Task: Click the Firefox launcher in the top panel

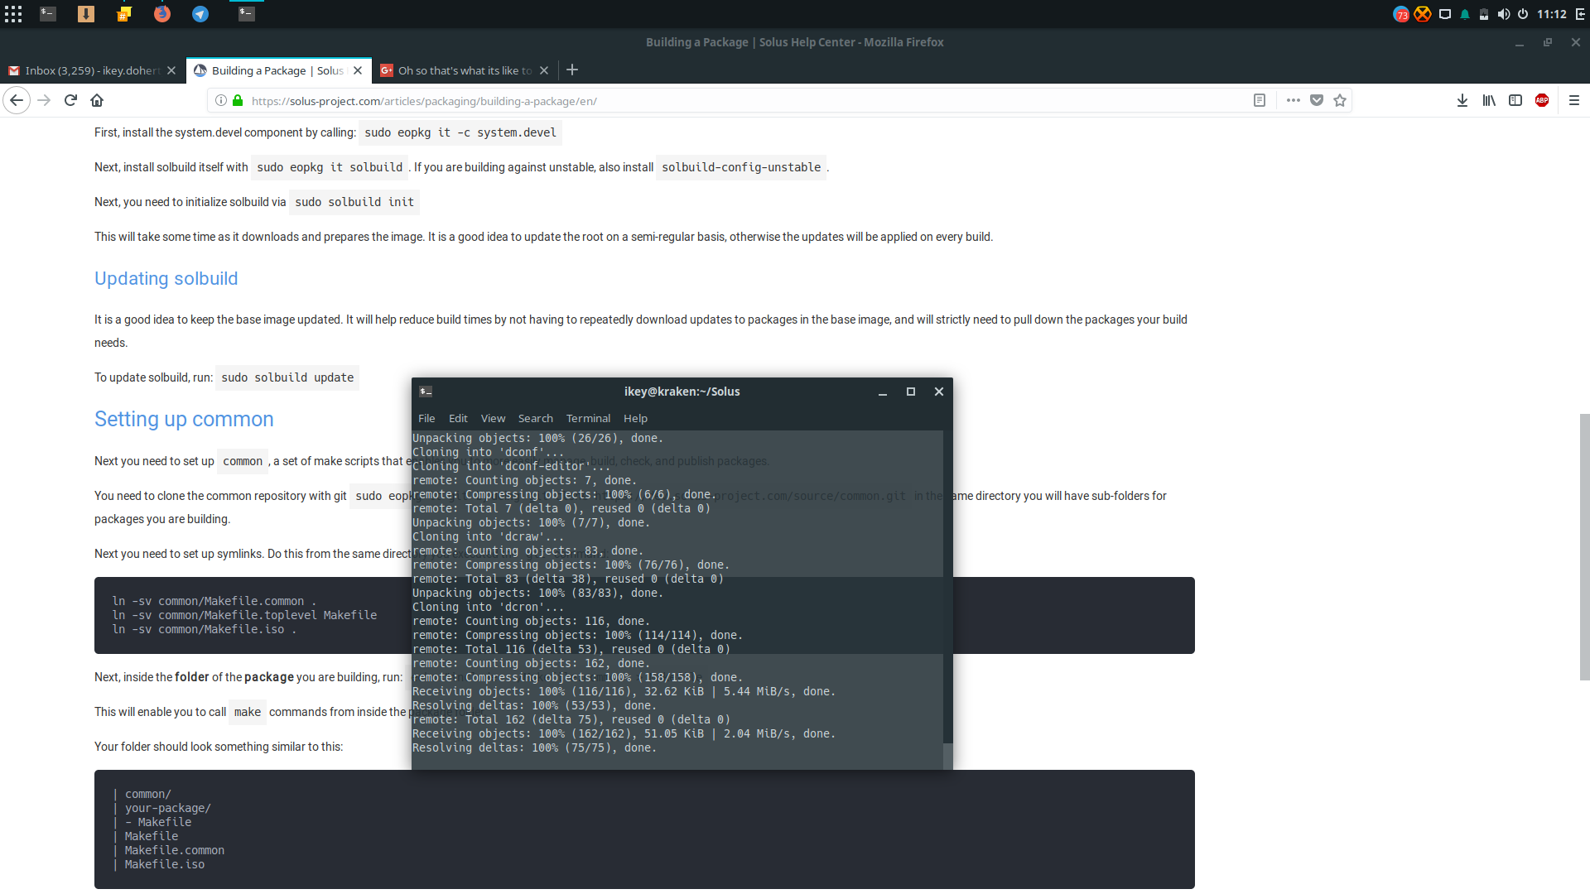Action: 162,14
